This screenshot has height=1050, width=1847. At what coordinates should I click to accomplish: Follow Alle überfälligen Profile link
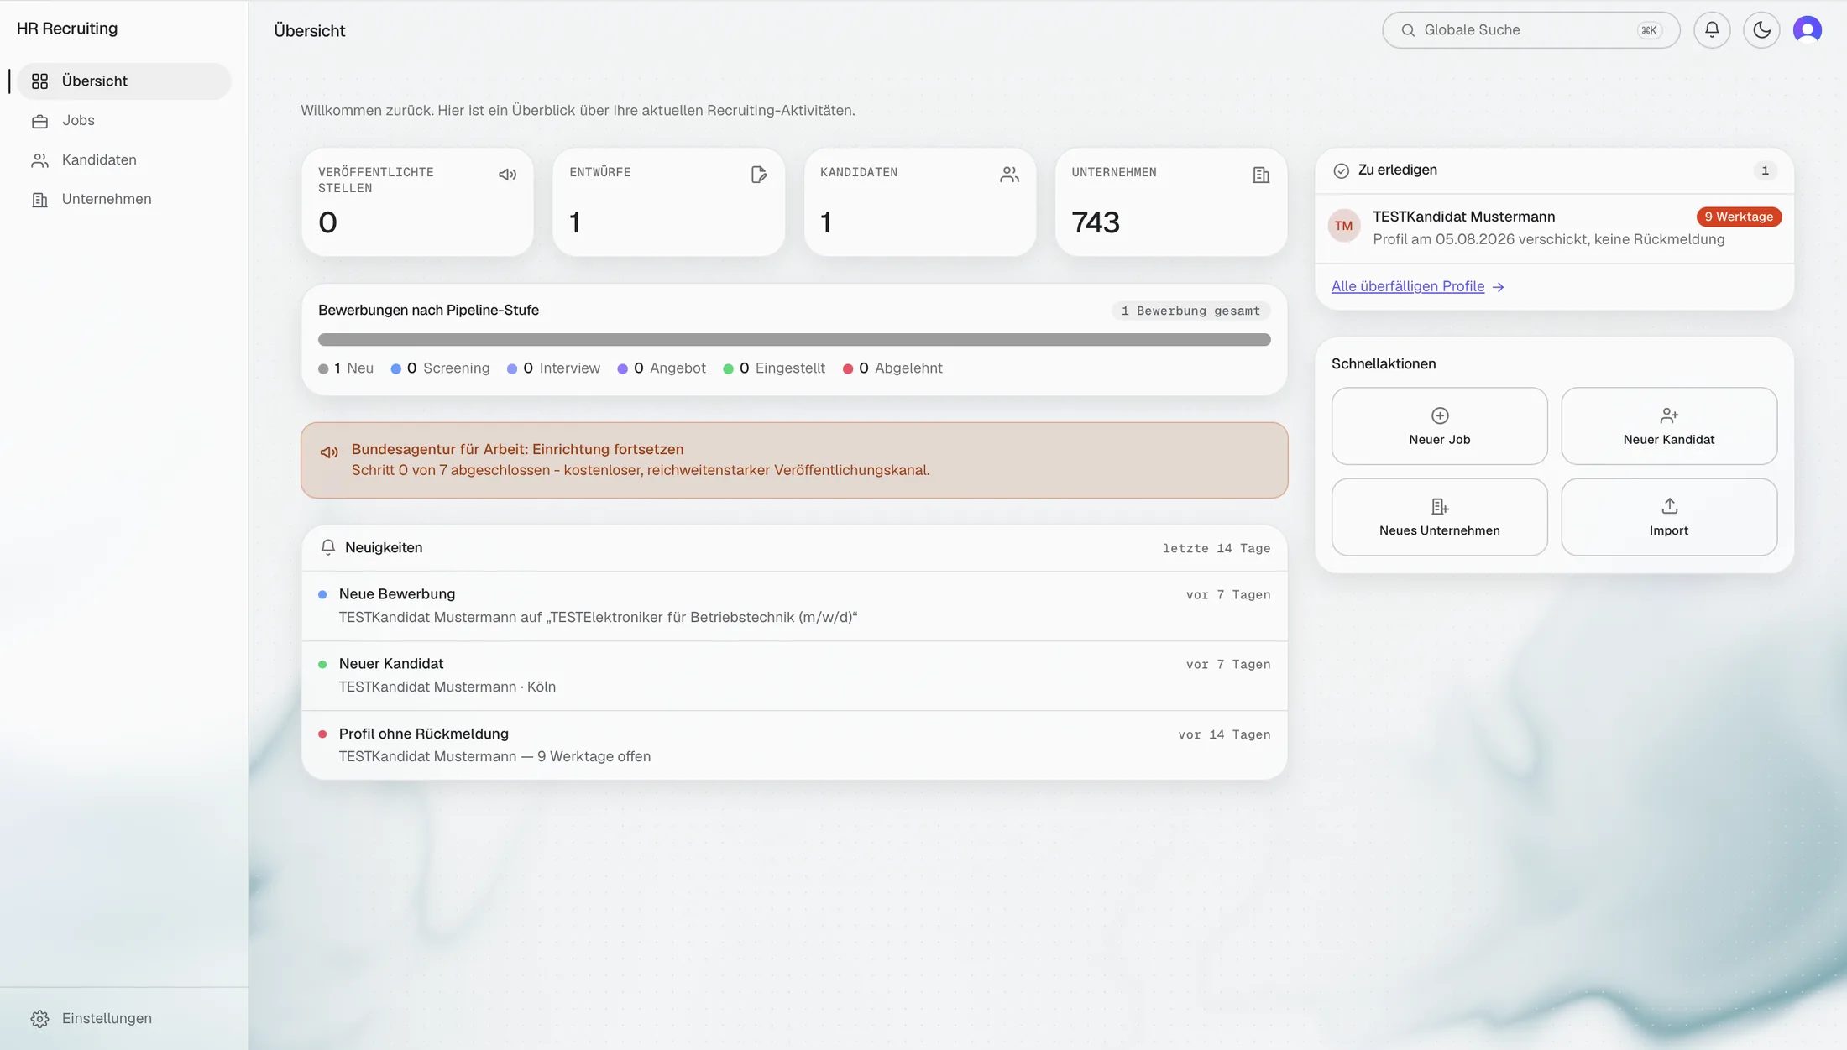click(1417, 287)
